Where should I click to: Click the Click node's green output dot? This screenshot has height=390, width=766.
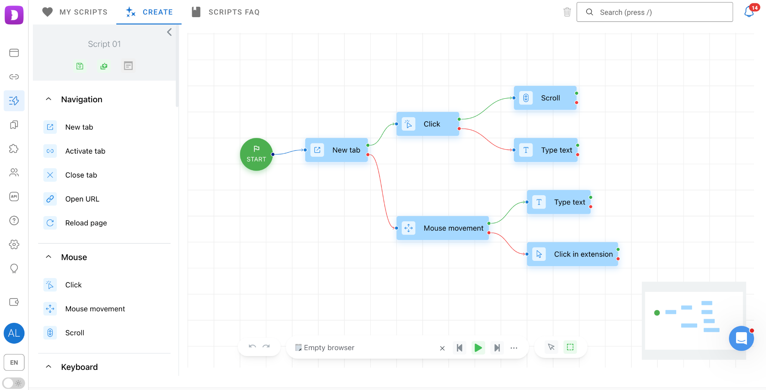click(459, 119)
